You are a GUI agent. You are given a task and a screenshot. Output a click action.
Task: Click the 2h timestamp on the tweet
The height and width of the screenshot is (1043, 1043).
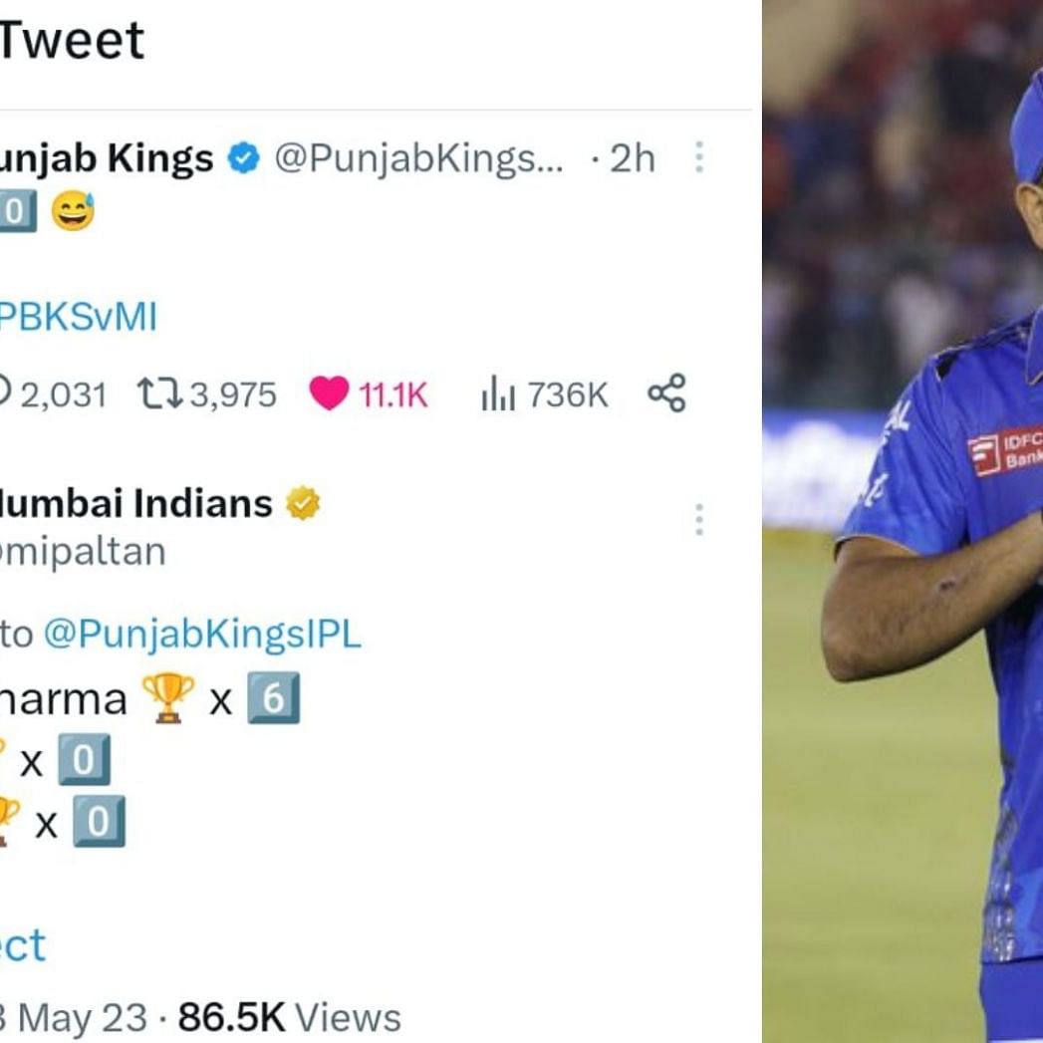[633, 159]
